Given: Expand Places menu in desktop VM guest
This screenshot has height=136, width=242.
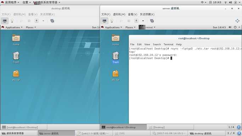Looking at the screenshot, I should [x=31, y=27].
